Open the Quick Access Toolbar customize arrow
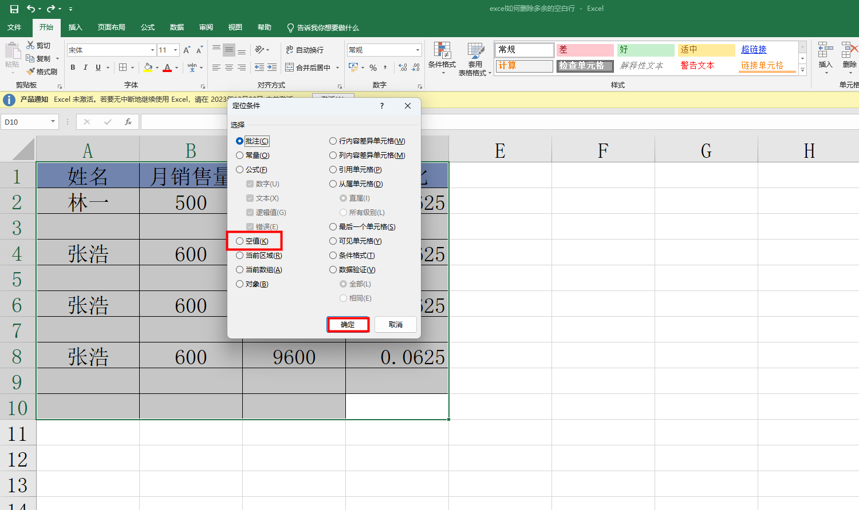Image resolution: width=859 pixels, height=510 pixels. (70, 9)
